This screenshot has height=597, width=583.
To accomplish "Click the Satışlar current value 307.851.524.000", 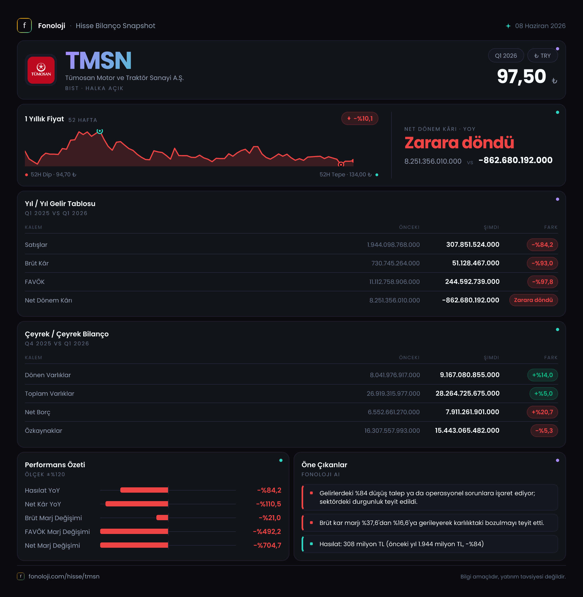I will click(473, 245).
